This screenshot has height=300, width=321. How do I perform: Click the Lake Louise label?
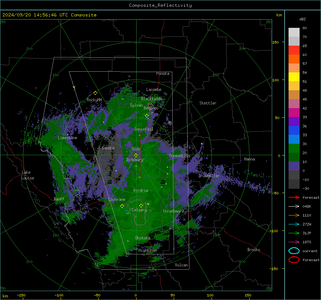(27, 175)
